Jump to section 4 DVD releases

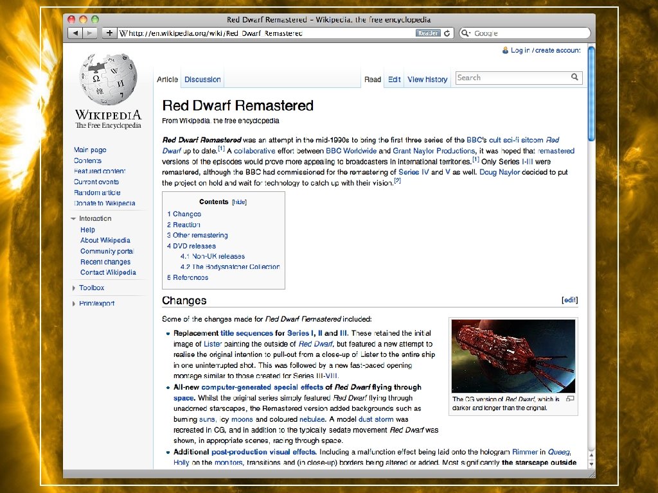click(x=191, y=246)
